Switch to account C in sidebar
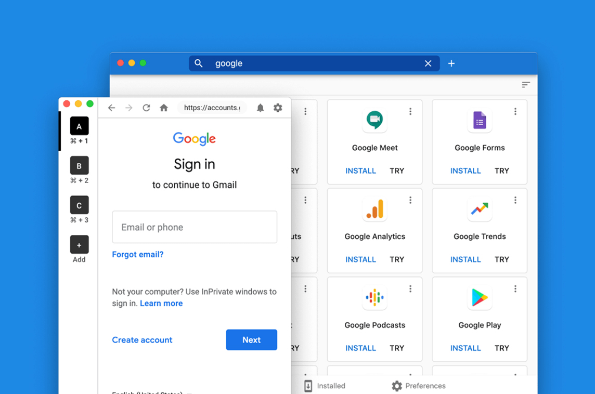 click(x=79, y=205)
